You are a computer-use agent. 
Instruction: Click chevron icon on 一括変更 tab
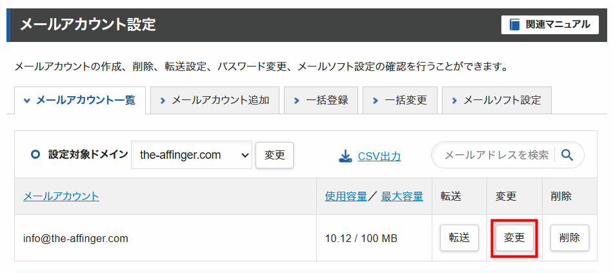tap(376, 101)
